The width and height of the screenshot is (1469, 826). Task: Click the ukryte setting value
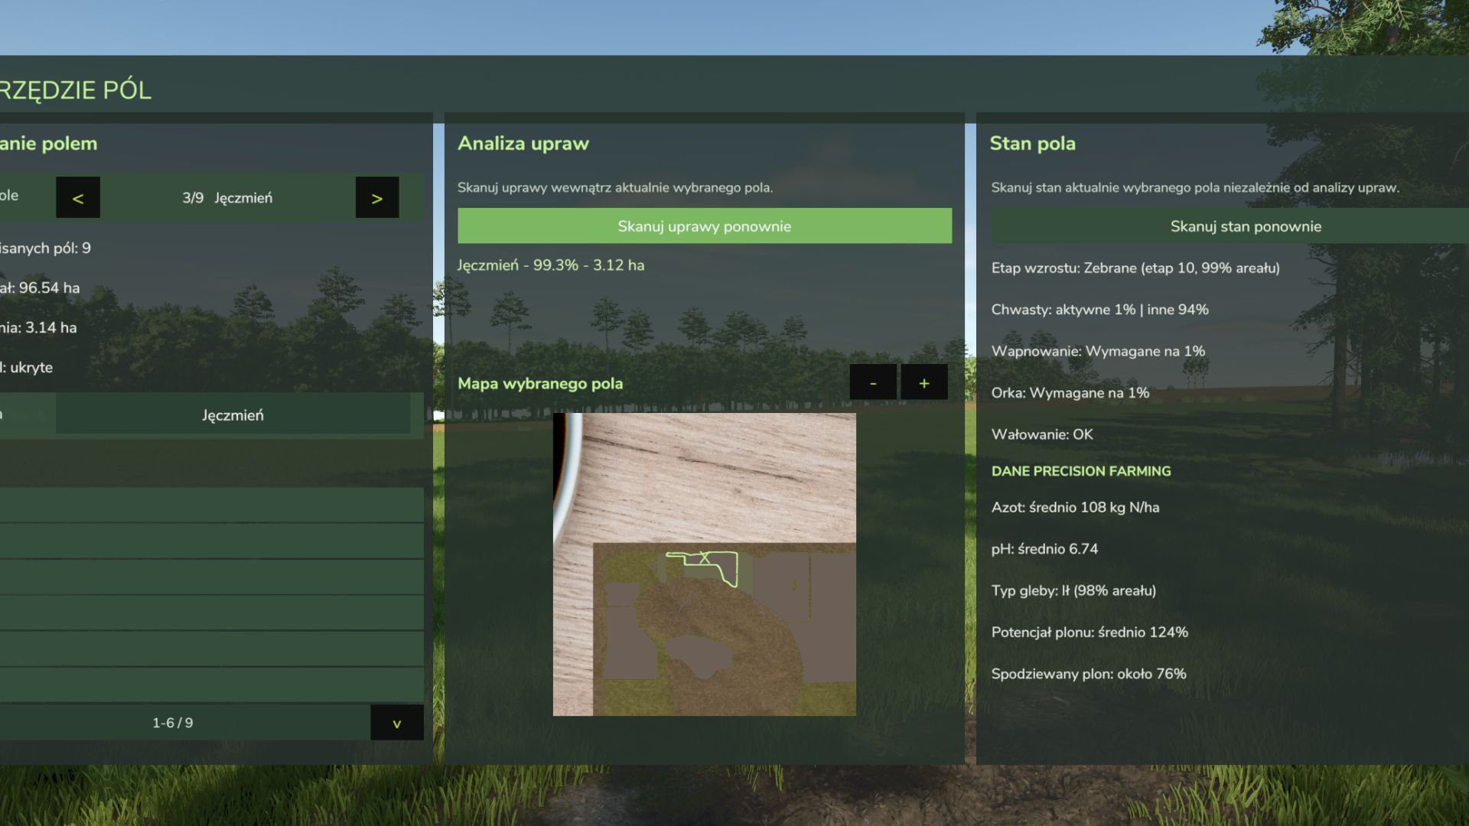pyautogui.click(x=31, y=367)
